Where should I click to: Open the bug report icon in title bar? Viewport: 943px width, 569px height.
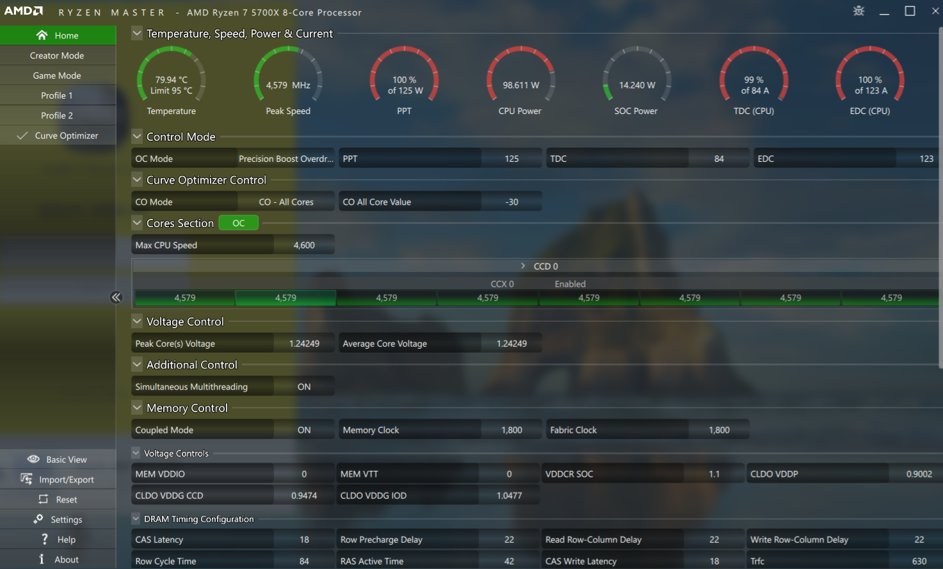858,11
